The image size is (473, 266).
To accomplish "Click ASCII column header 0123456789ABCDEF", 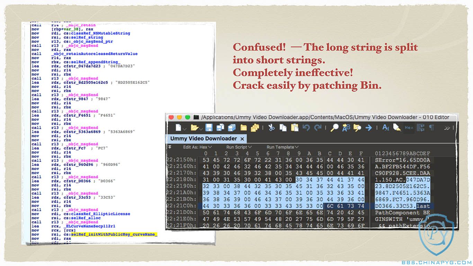I will (403, 153).
